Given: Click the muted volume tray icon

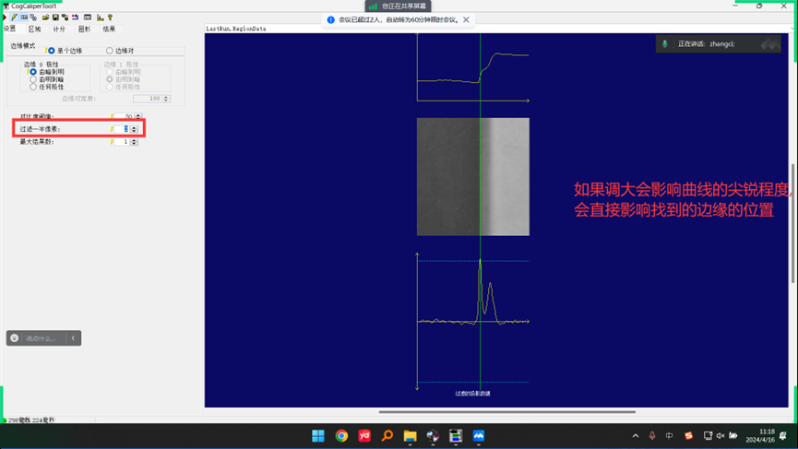Looking at the screenshot, I should pos(721,436).
